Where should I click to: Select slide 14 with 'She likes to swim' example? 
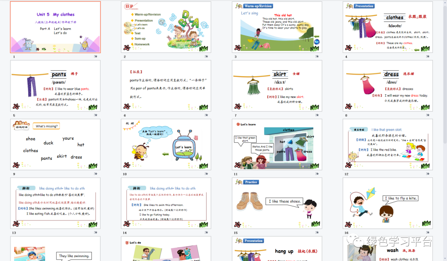[x=166, y=203]
